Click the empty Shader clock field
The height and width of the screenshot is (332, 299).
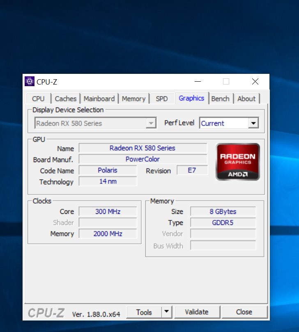coord(108,222)
